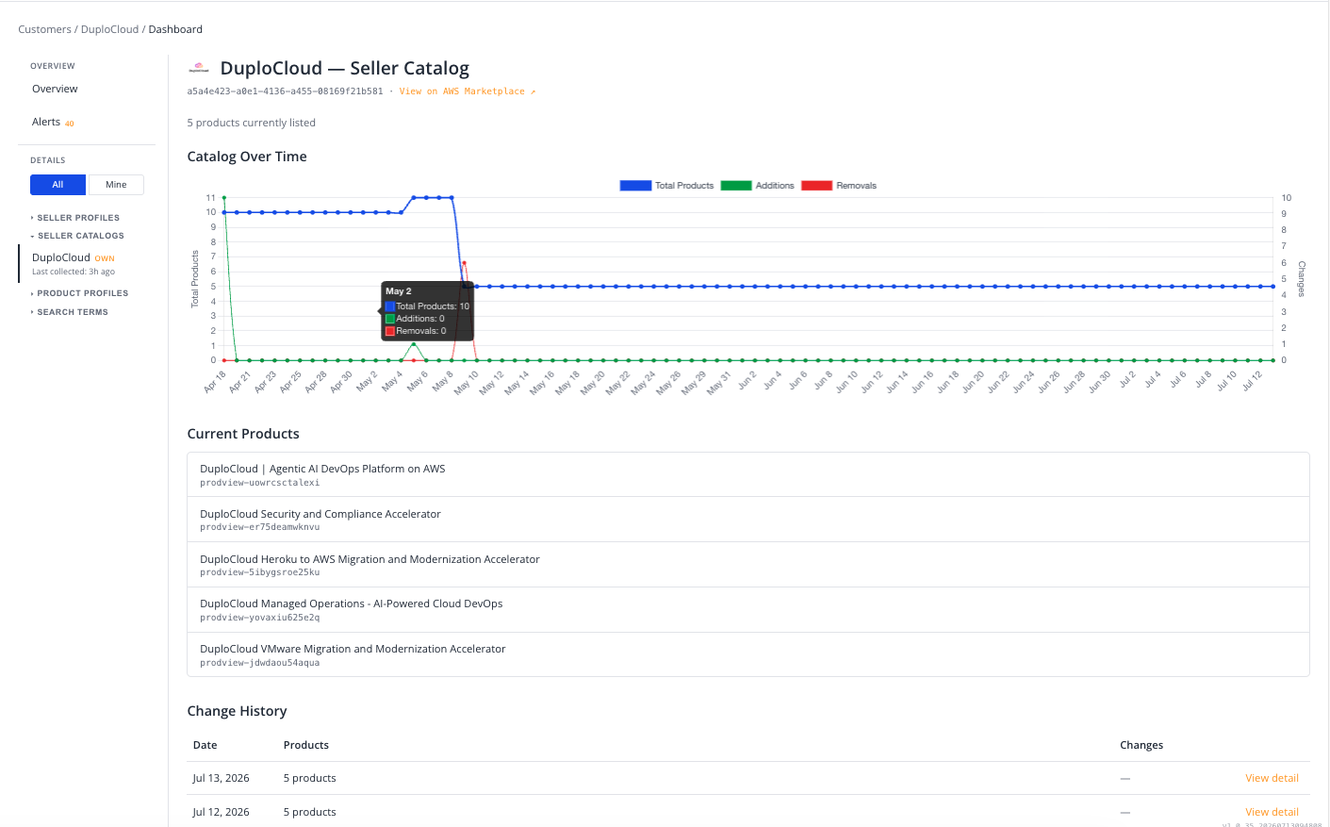Viewport: 1330px width, 827px height.
Task: View detail for Jul 13, 2026
Action: [1272, 778]
